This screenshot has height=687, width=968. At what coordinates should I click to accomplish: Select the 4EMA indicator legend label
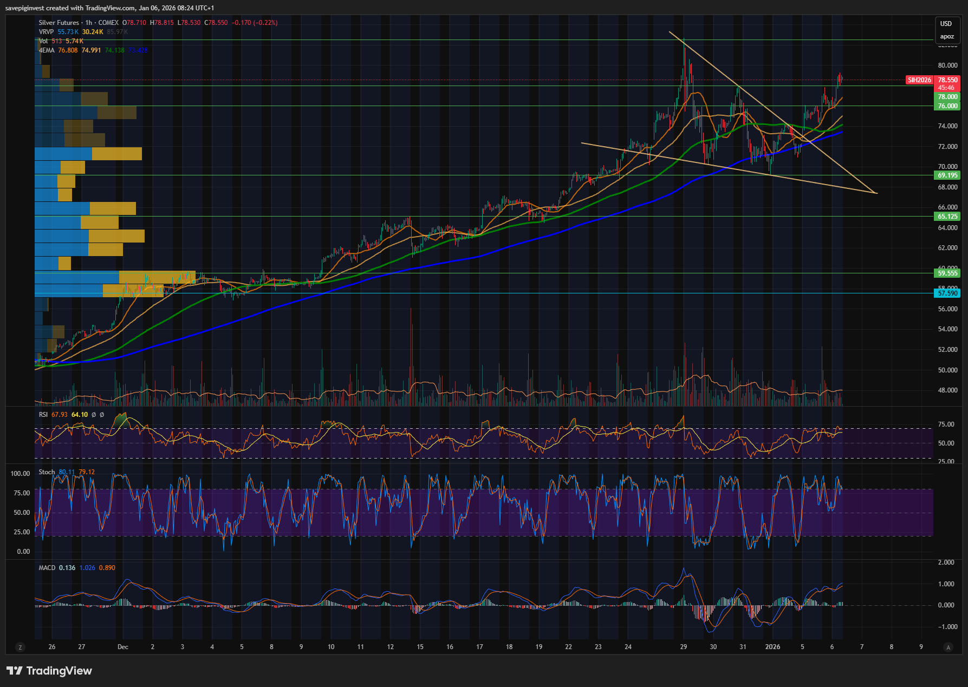tap(47, 50)
